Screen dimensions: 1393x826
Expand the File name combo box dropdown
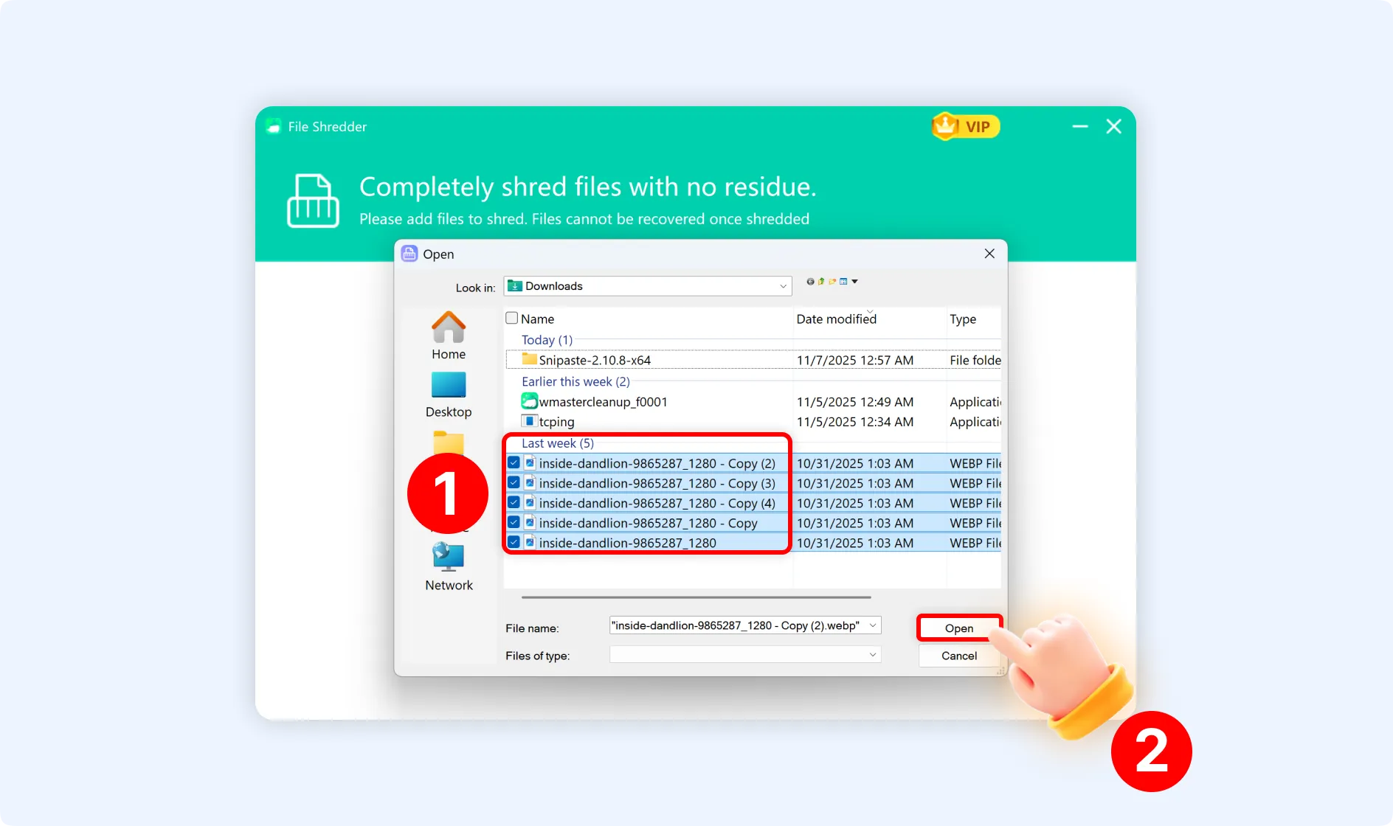click(x=872, y=625)
